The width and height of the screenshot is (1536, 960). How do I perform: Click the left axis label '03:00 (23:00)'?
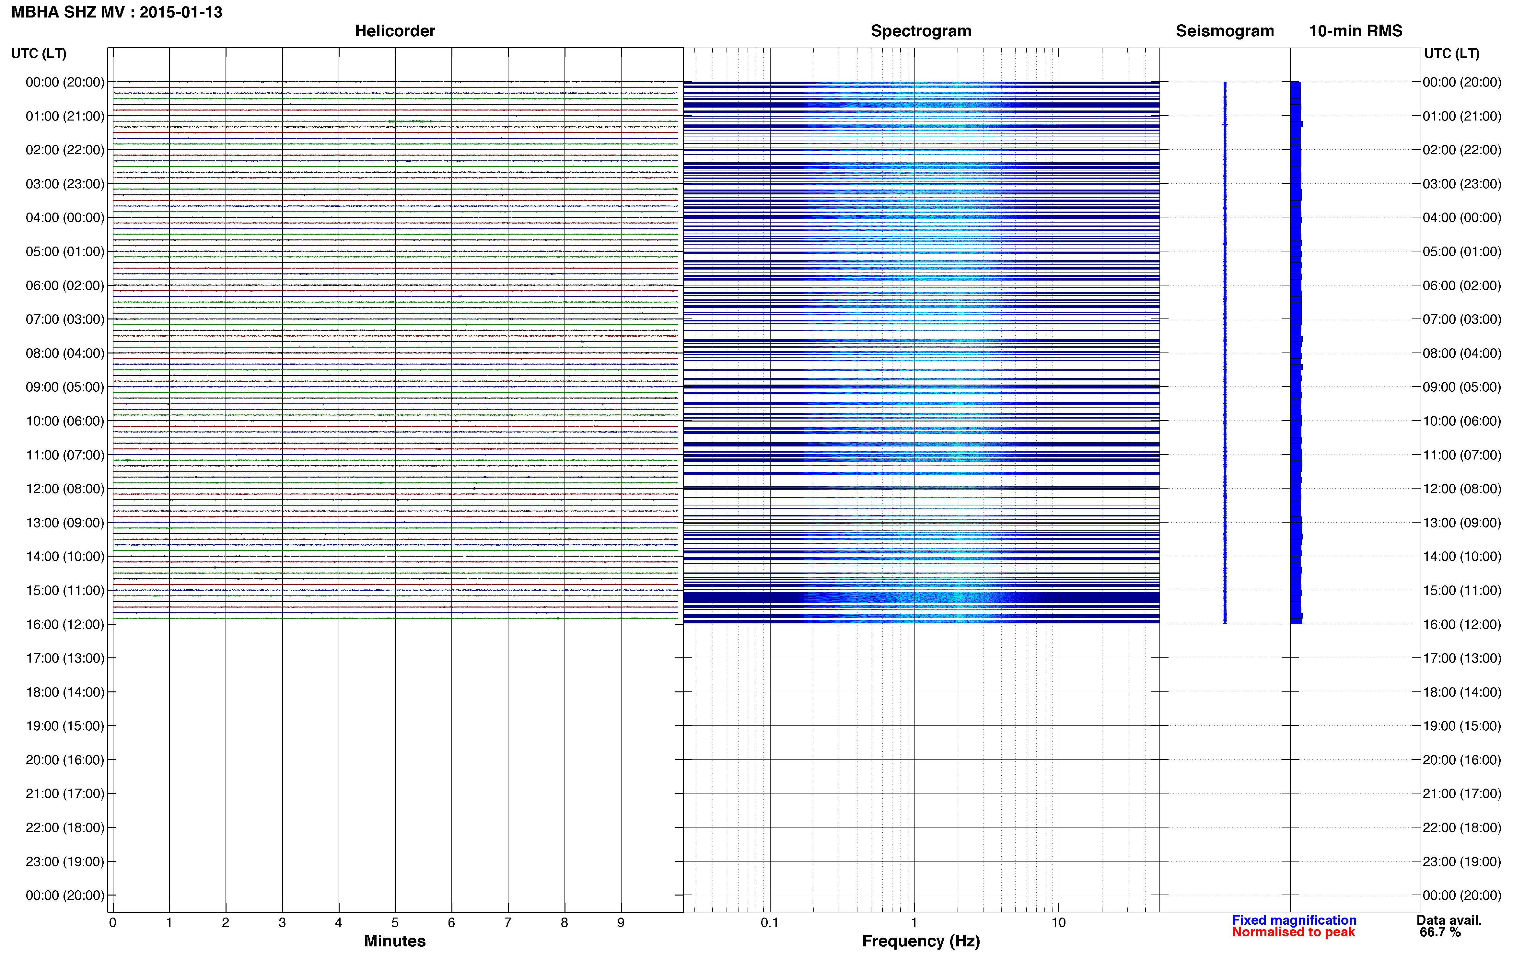click(x=65, y=184)
